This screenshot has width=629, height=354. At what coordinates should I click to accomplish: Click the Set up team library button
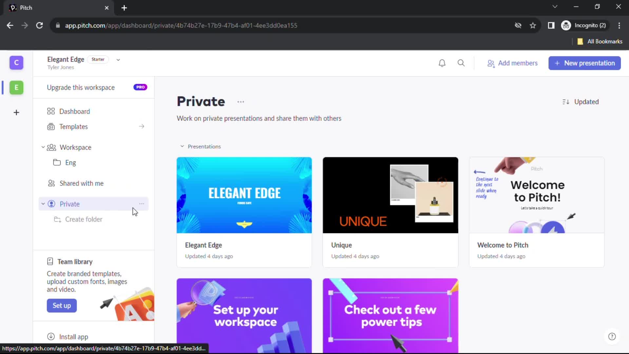pyautogui.click(x=61, y=305)
